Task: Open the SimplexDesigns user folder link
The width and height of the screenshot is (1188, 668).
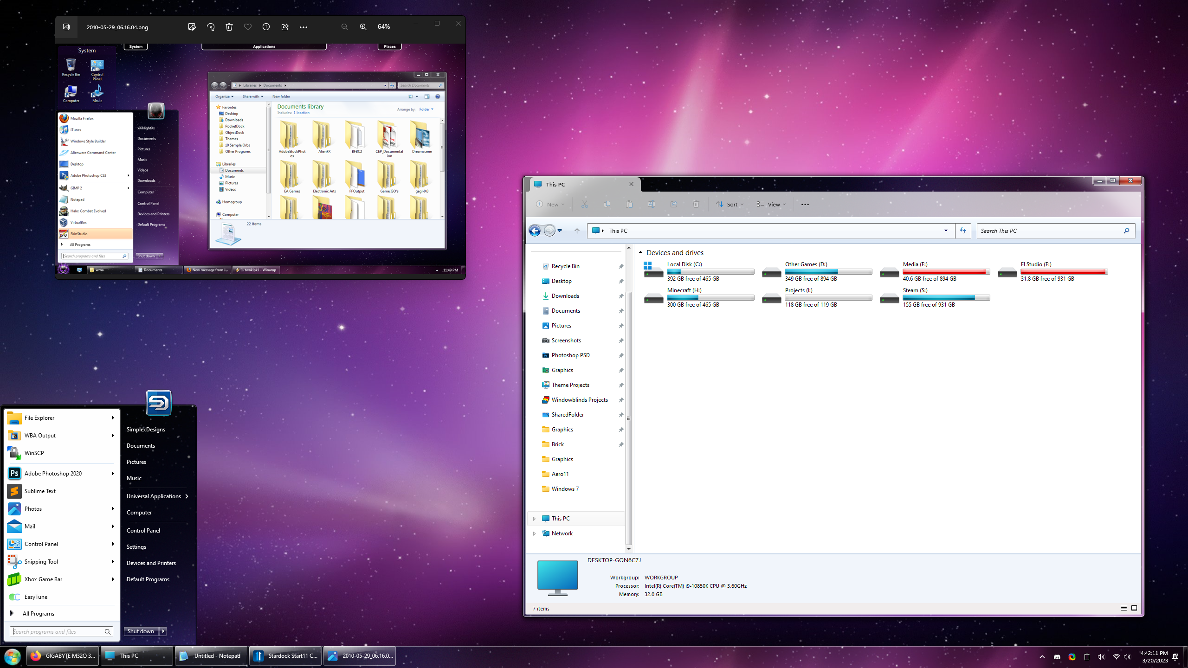Action: click(x=146, y=429)
